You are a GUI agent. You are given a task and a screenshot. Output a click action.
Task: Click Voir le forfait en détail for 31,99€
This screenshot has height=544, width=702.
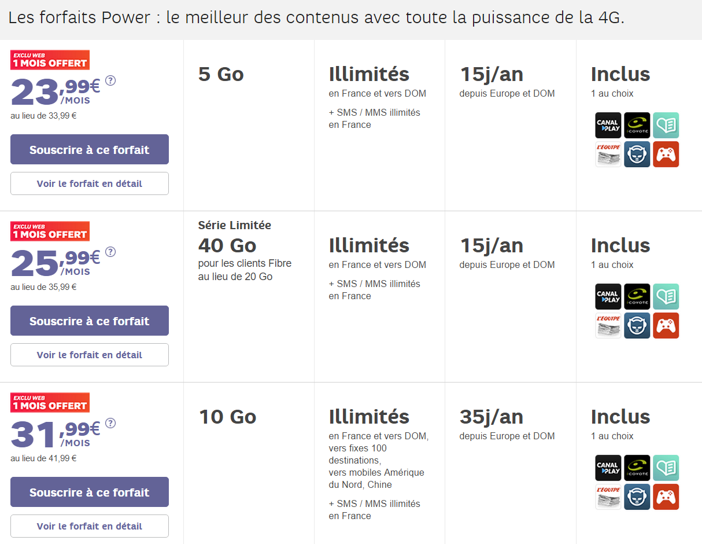click(90, 526)
